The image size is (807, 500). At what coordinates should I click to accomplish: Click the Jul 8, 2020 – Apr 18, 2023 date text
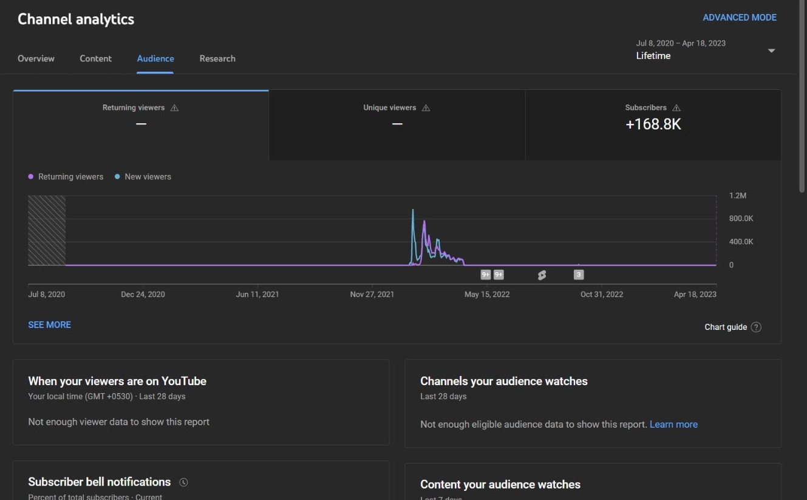point(681,43)
